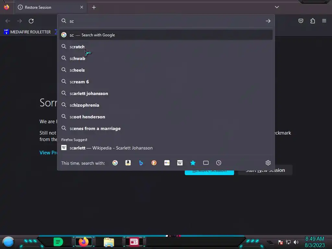This screenshot has height=249, width=332.
Task: Open the green notes app in taskbar
Action: coord(58,242)
